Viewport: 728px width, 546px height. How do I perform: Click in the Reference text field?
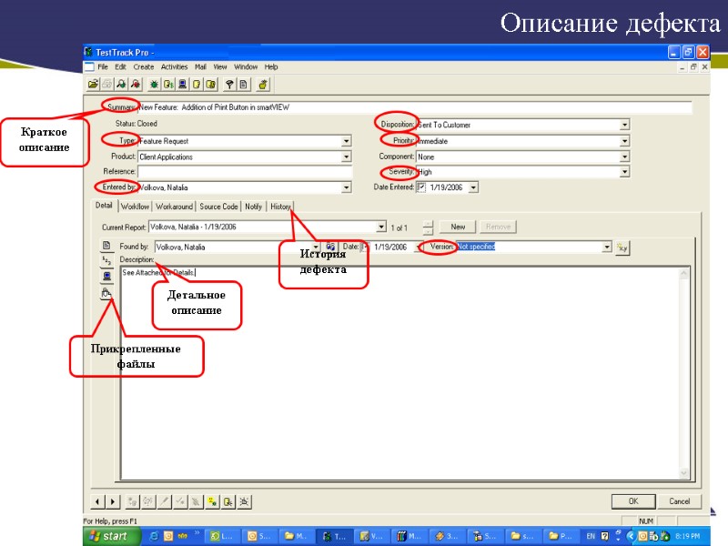(x=245, y=171)
